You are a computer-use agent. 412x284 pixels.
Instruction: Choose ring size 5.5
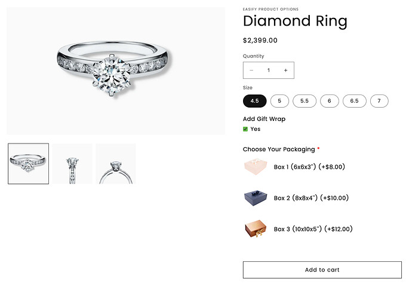click(x=305, y=101)
